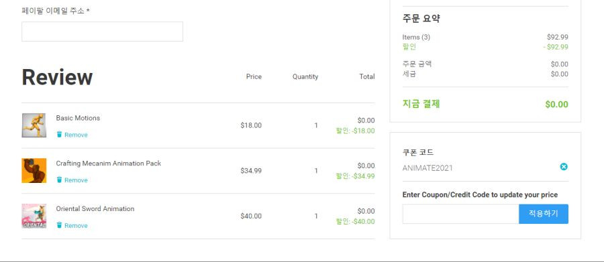
Task: Open the Oriental Sword Animation title
Action: pos(95,209)
